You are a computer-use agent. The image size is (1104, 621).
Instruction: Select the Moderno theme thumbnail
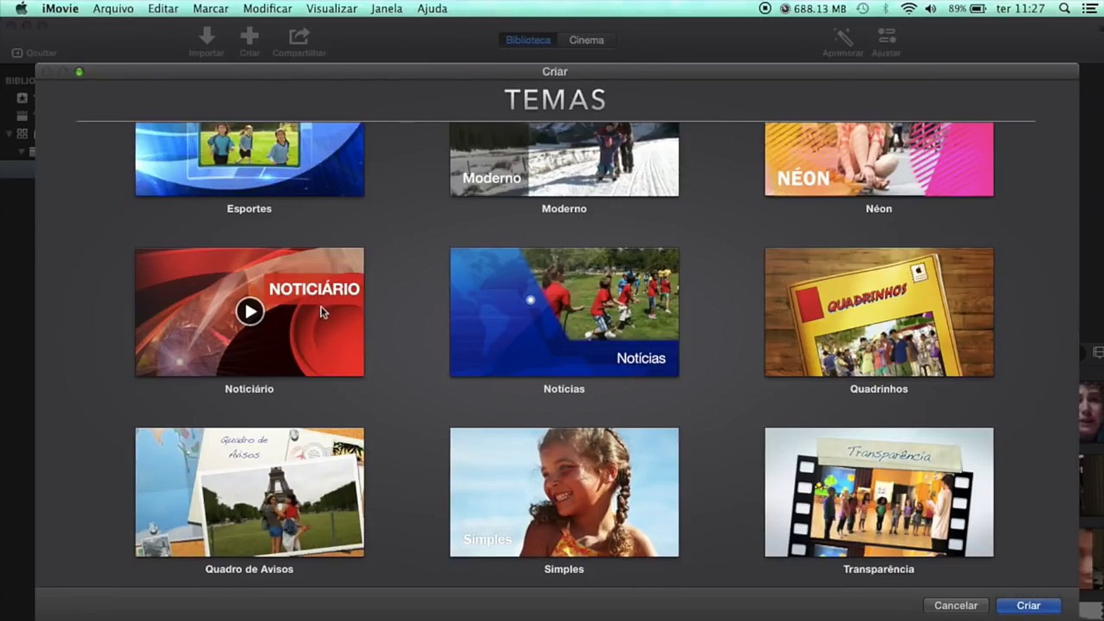(564, 159)
